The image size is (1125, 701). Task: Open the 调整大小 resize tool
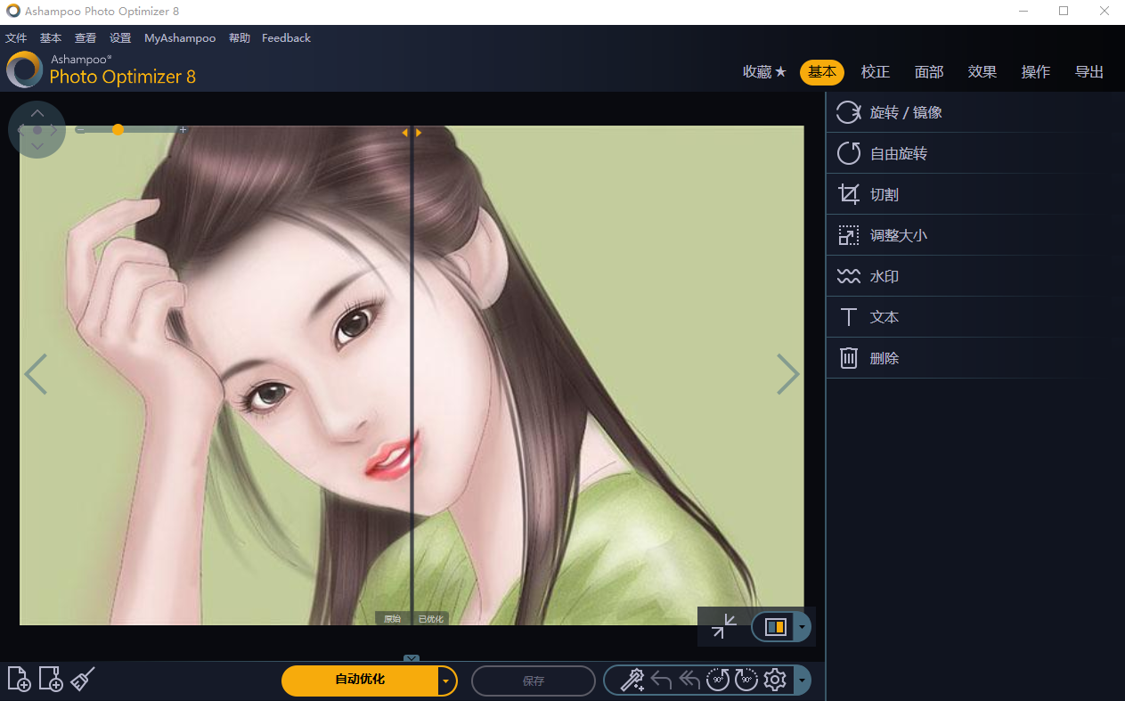coord(974,235)
